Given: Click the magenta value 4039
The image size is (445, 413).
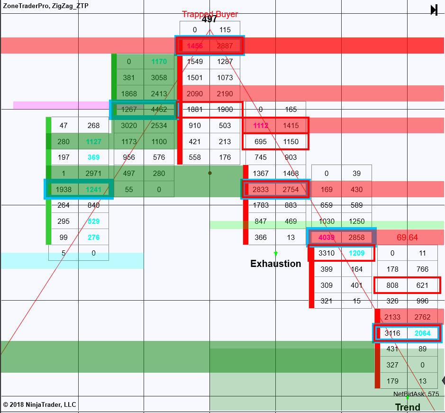Looking at the screenshot, I should pos(327,238).
